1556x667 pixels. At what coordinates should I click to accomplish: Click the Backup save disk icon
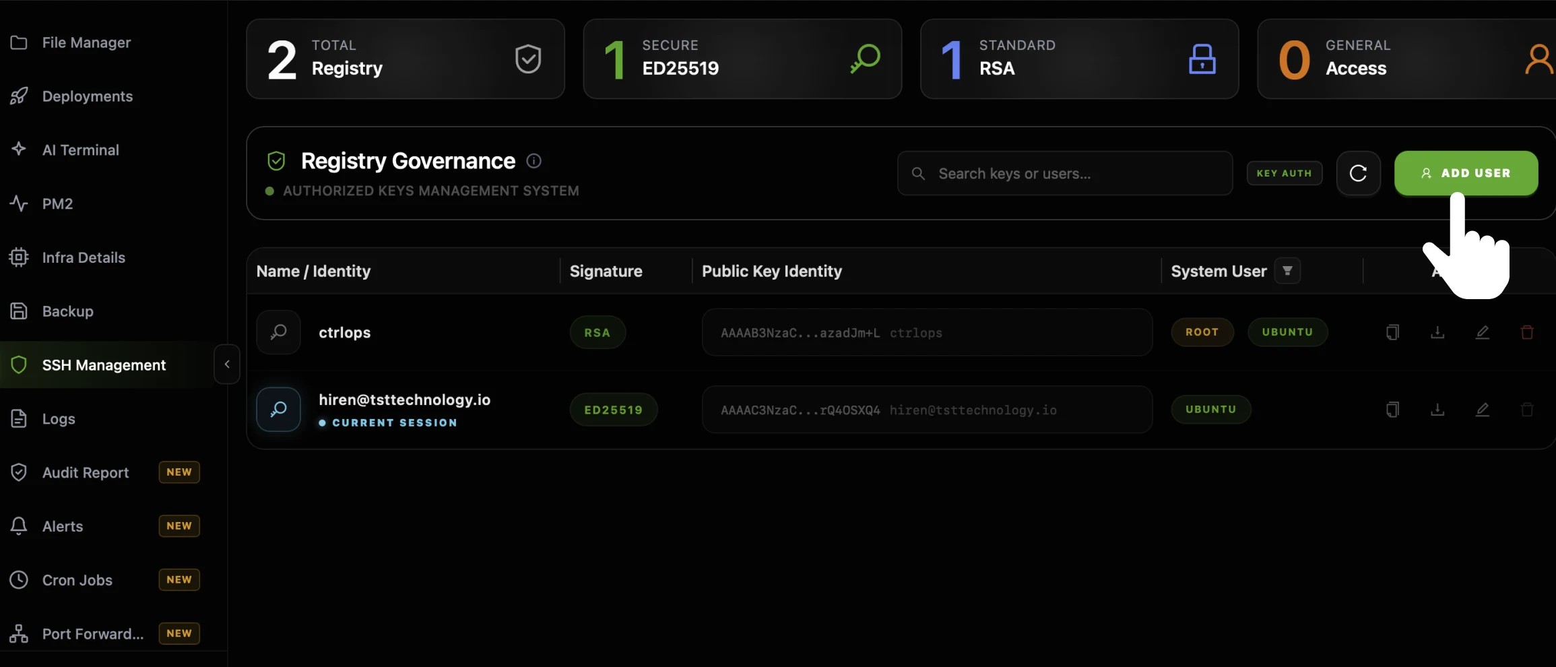(19, 311)
